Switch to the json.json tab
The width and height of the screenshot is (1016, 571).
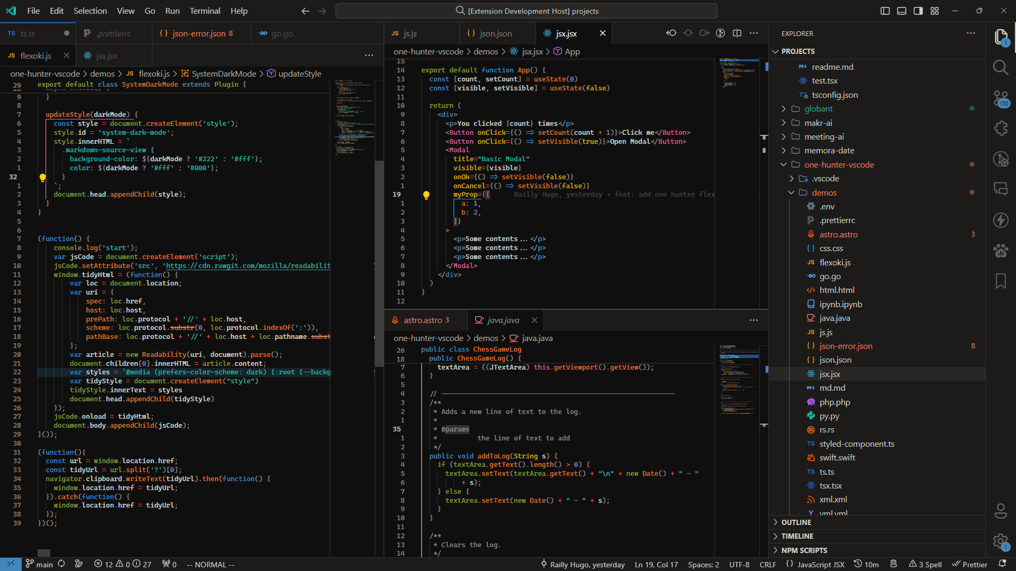coord(496,33)
